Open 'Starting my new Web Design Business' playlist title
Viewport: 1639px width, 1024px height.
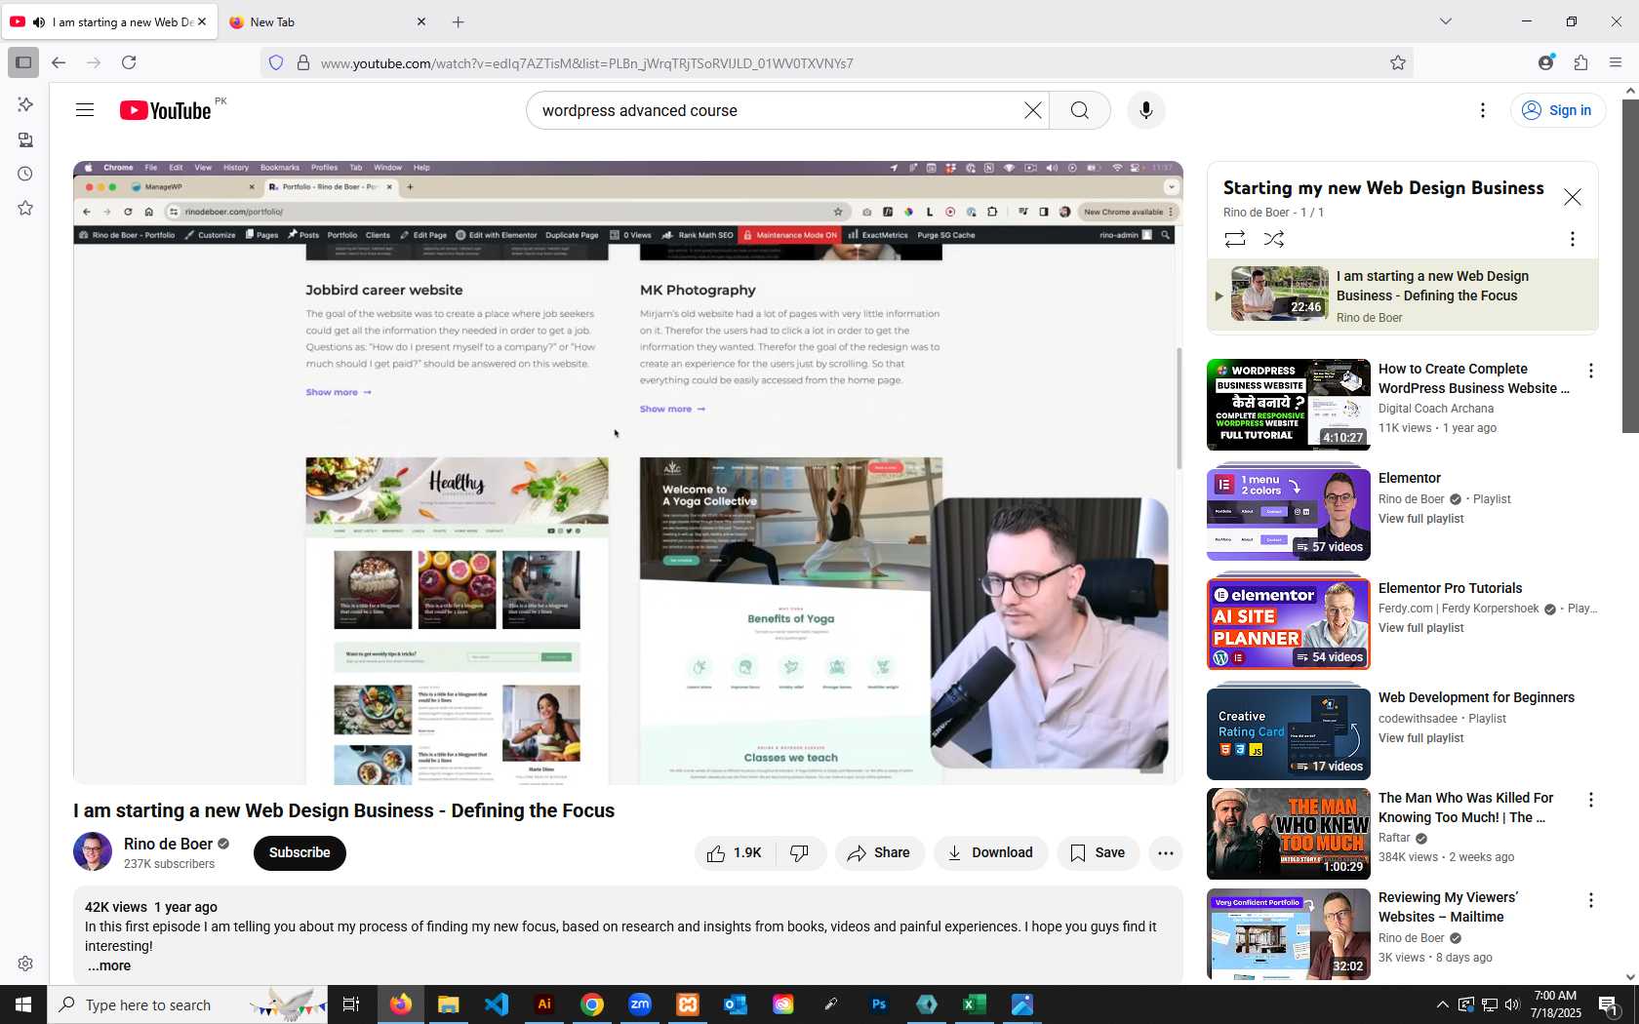click(x=1383, y=188)
